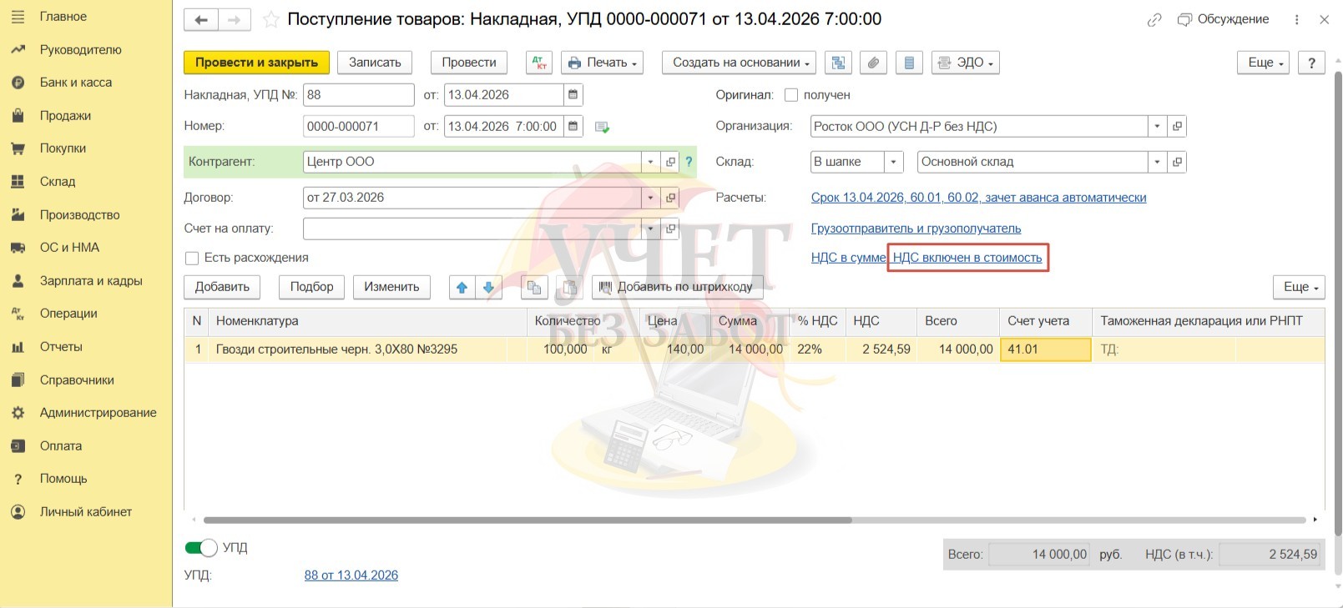Click the forward navigation arrow
The width and height of the screenshot is (1343, 608).
(235, 20)
